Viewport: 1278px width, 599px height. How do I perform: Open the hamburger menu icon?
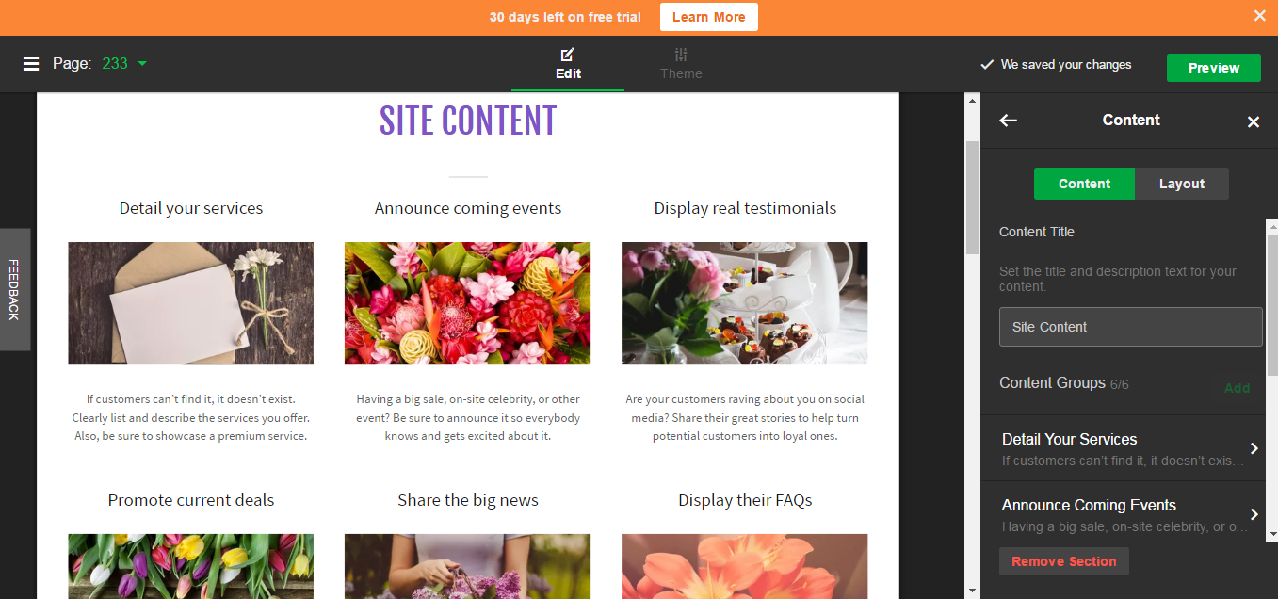click(31, 64)
